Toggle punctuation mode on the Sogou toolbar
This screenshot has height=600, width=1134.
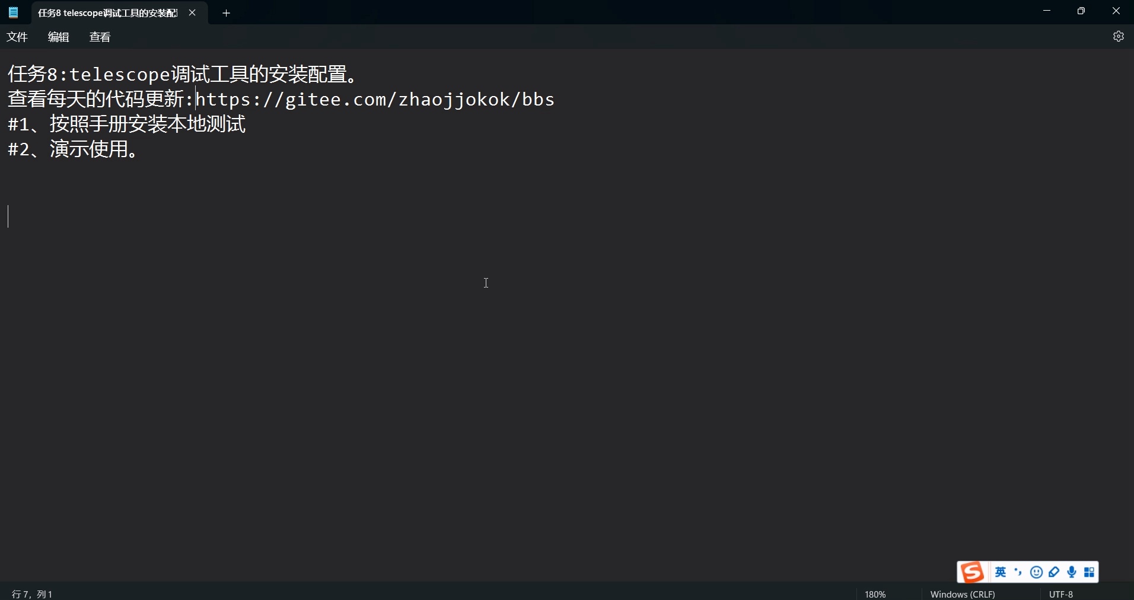point(1017,572)
